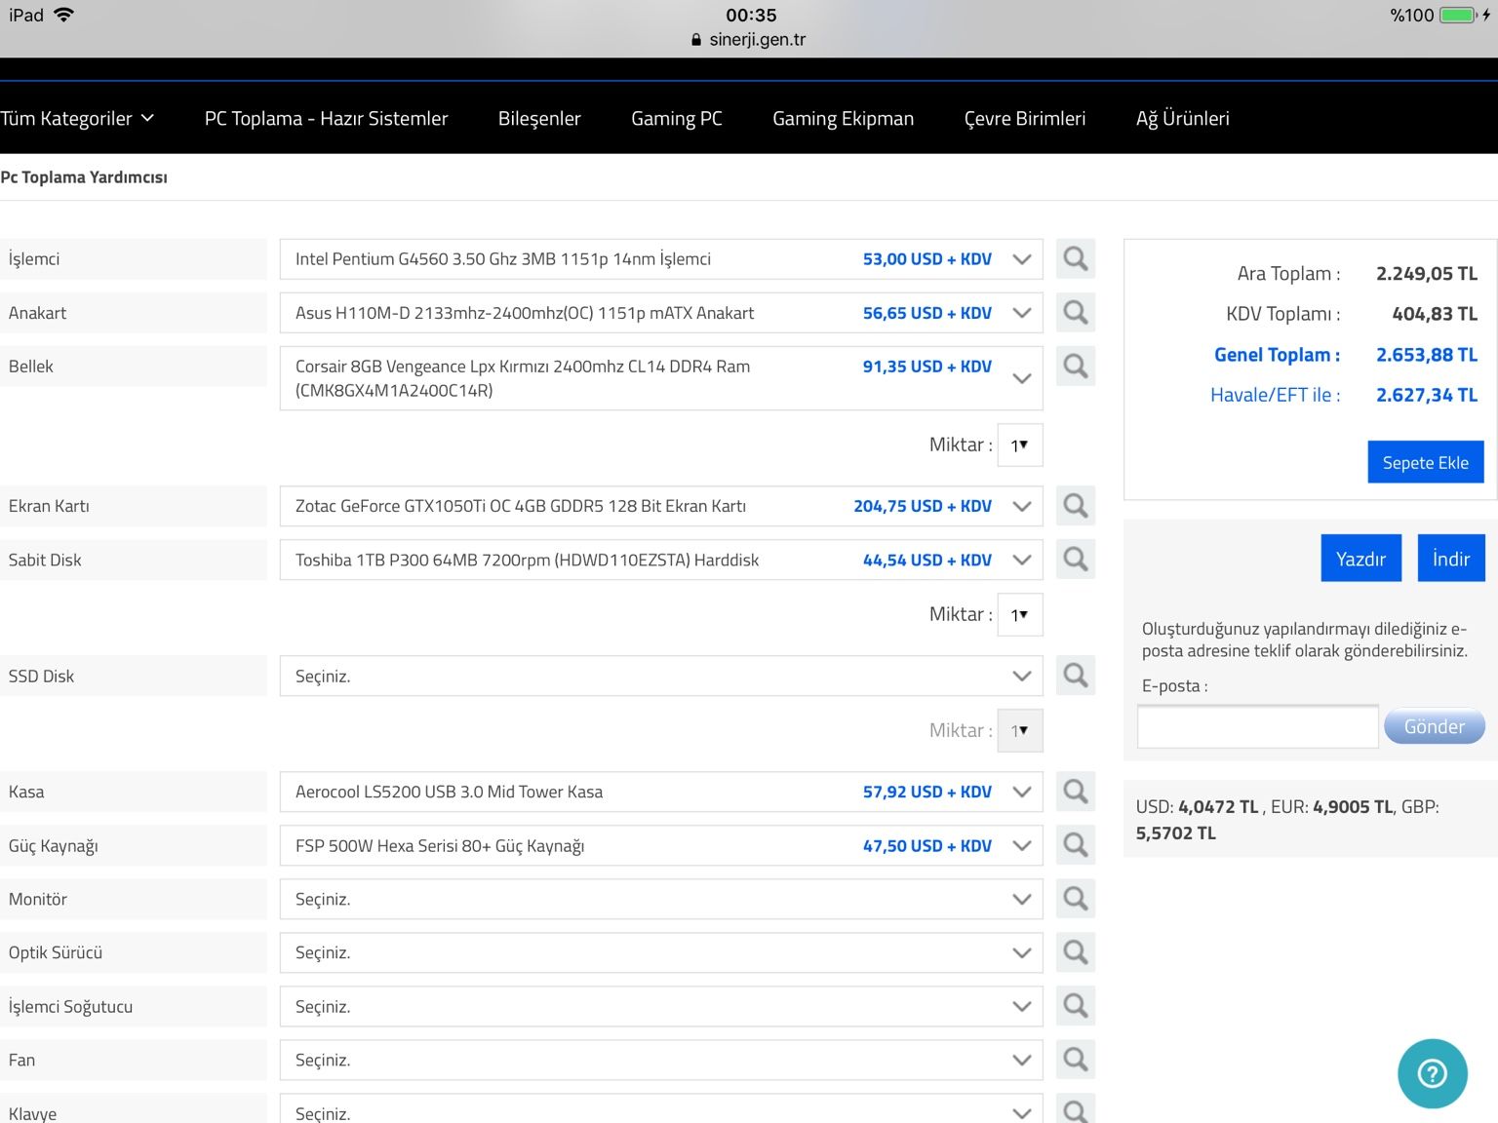Screen dimensions: 1498x1123
Task: Click the 91,35 USD + KDV price
Action: point(927,367)
